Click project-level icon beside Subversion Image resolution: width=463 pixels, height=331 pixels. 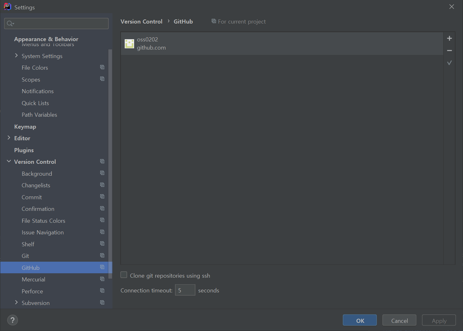tap(102, 302)
